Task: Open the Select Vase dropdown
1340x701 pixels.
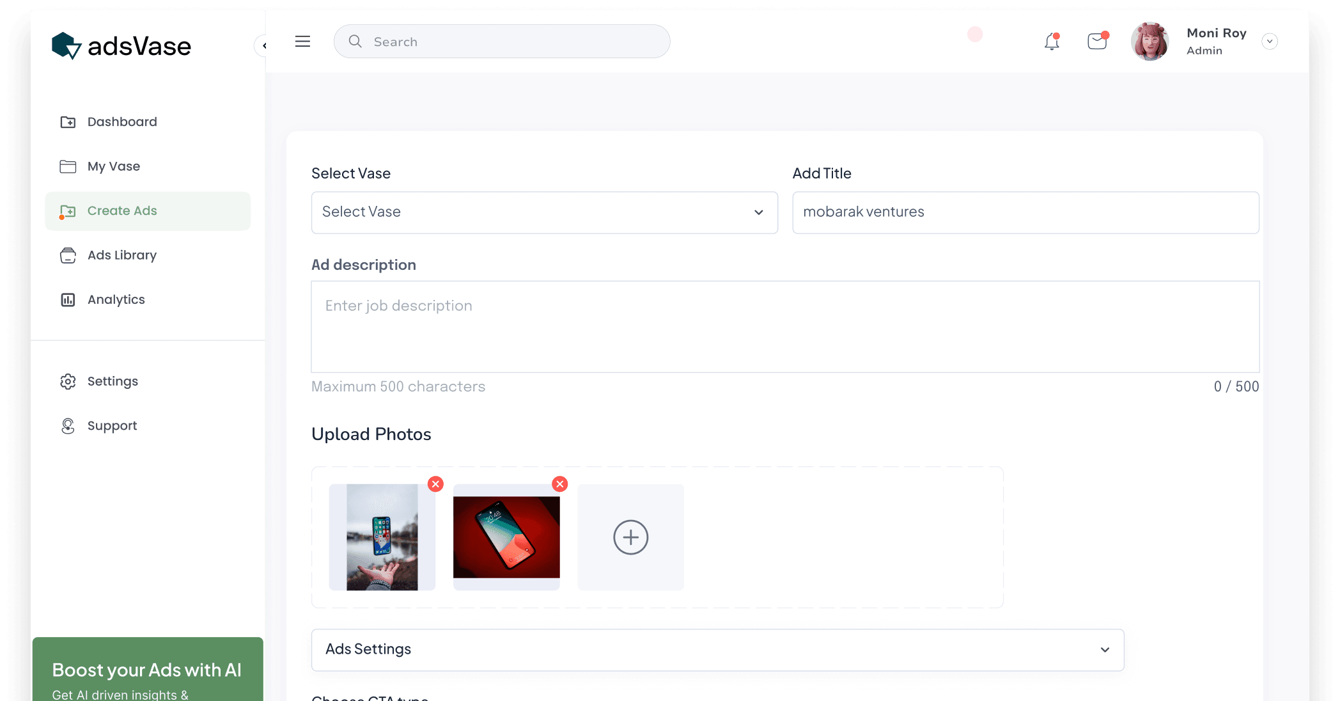Action: pos(544,212)
